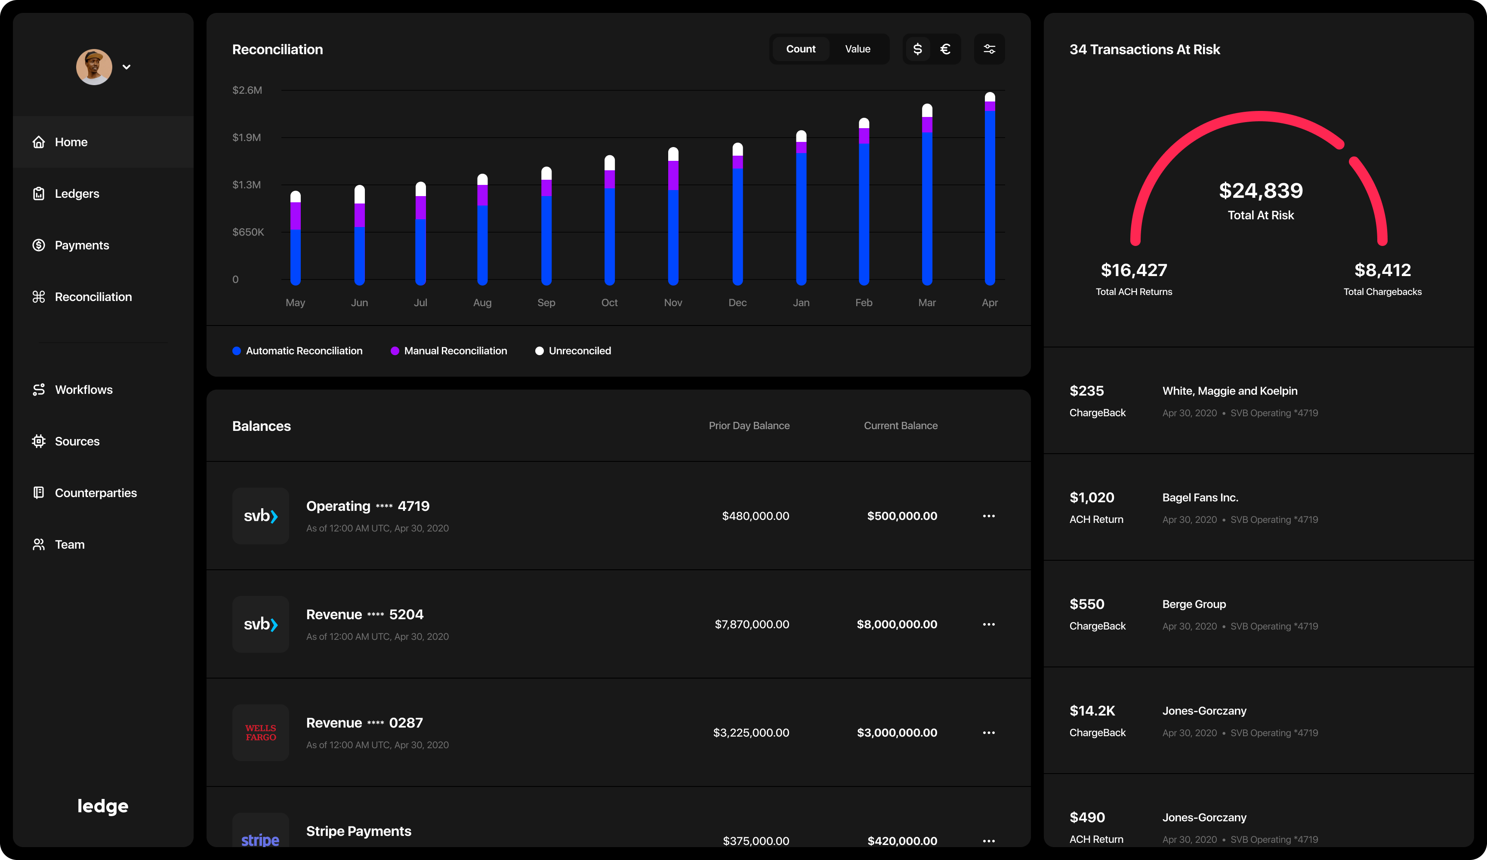Open more options for Wells Fargo Revenue 0287
Screen dimensions: 1487x860
[x=988, y=733]
